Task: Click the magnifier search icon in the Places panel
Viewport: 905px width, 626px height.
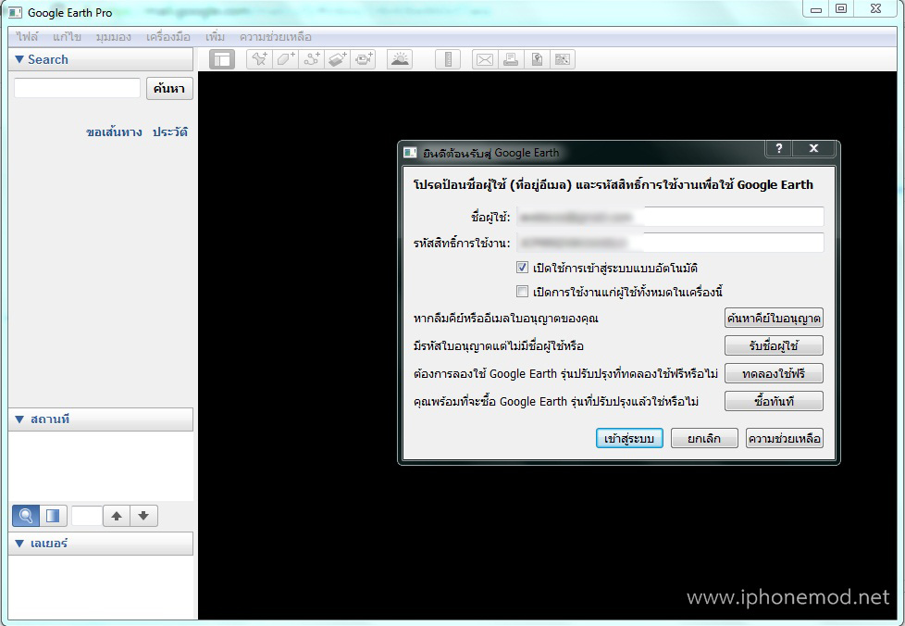Action: [26, 516]
